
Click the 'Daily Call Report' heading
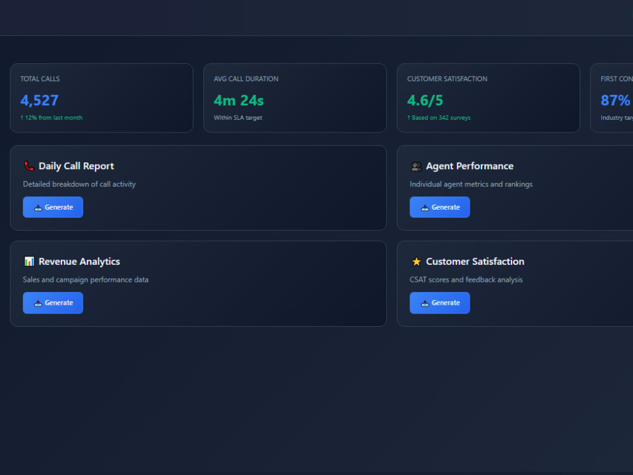coord(77,166)
